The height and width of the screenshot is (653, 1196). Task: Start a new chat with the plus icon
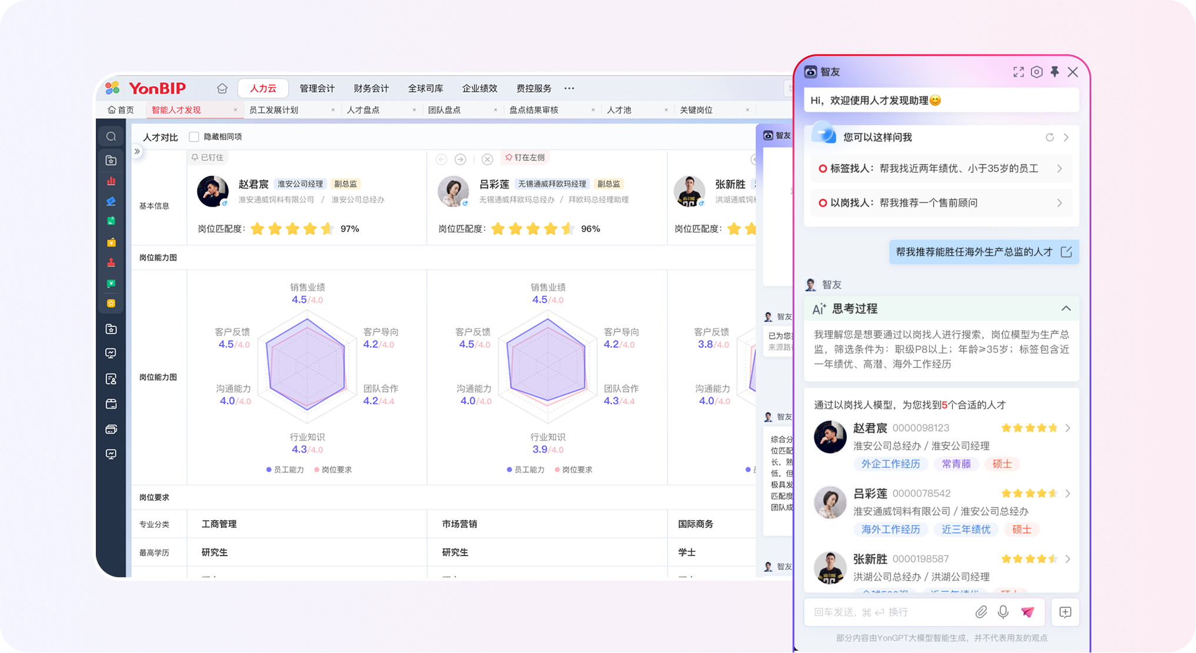click(1065, 612)
